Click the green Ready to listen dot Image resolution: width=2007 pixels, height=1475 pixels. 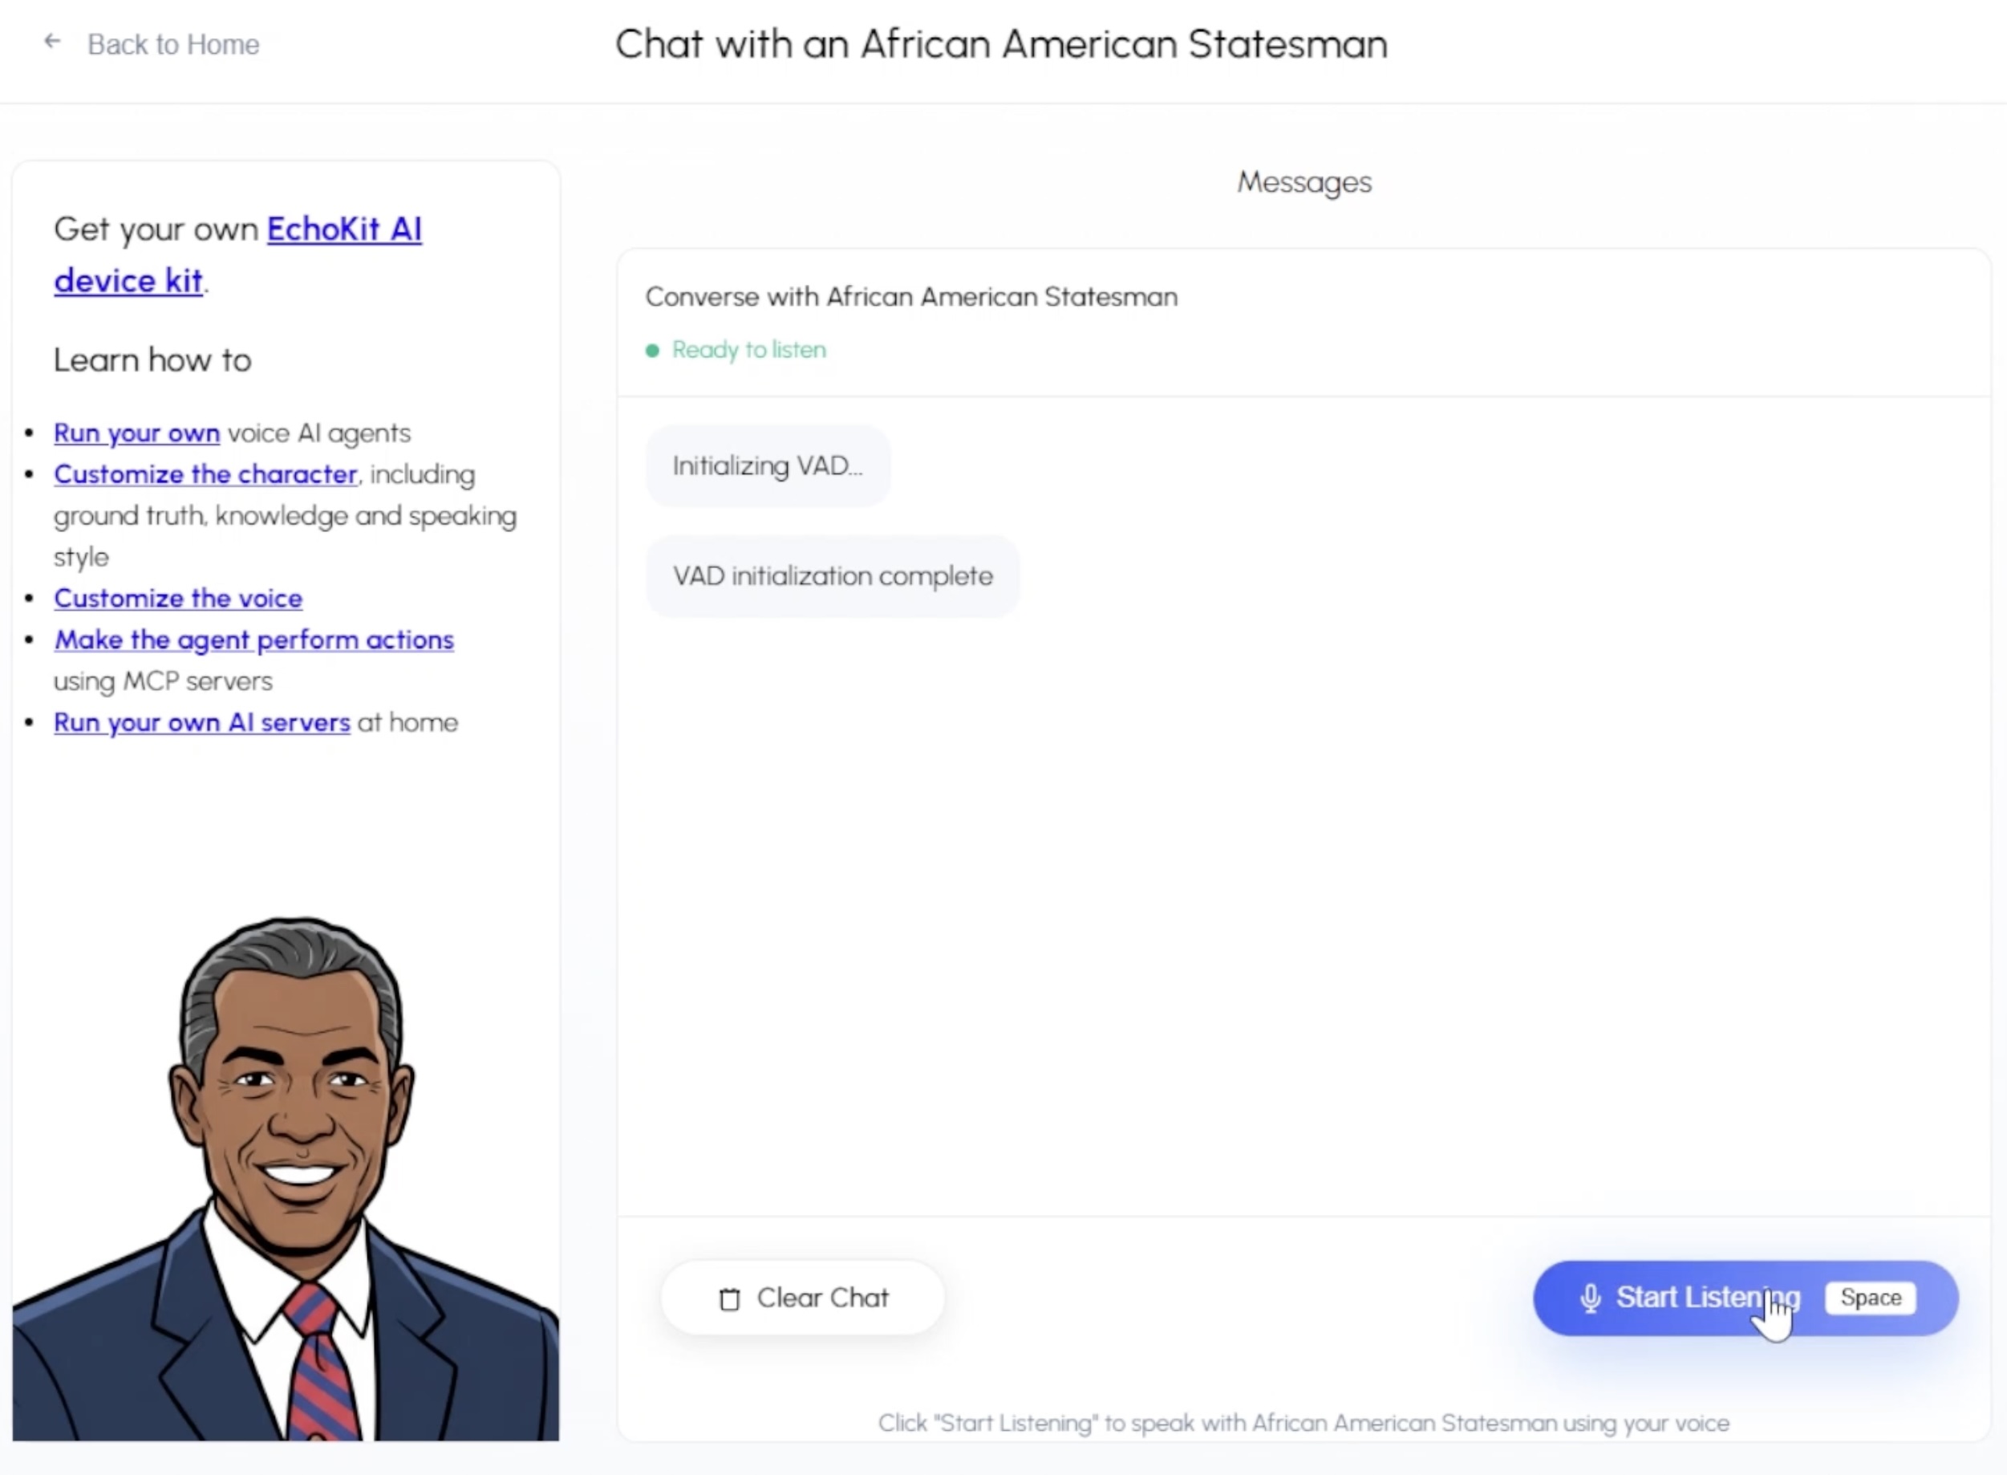pyautogui.click(x=652, y=351)
